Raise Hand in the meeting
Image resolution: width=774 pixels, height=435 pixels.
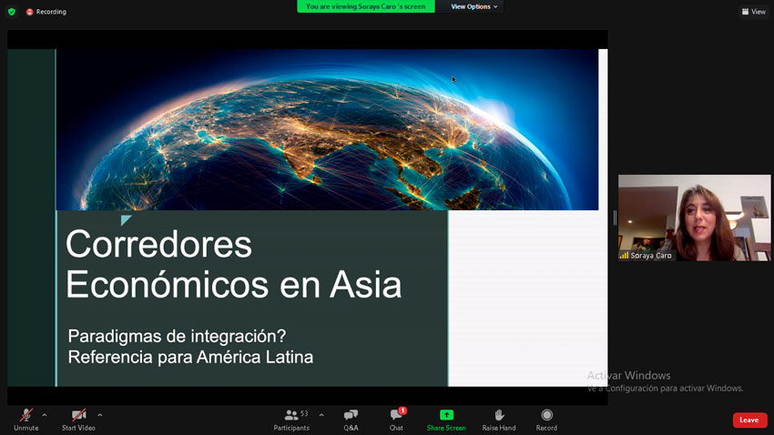pyautogui.click(x=499, y=419)
